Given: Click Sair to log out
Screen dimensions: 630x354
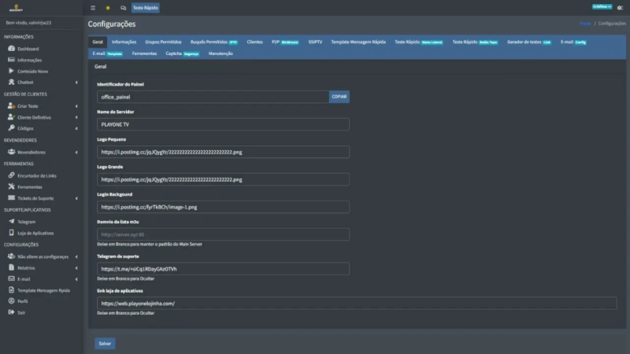Looking at the screenshot, I should (22, 312).
